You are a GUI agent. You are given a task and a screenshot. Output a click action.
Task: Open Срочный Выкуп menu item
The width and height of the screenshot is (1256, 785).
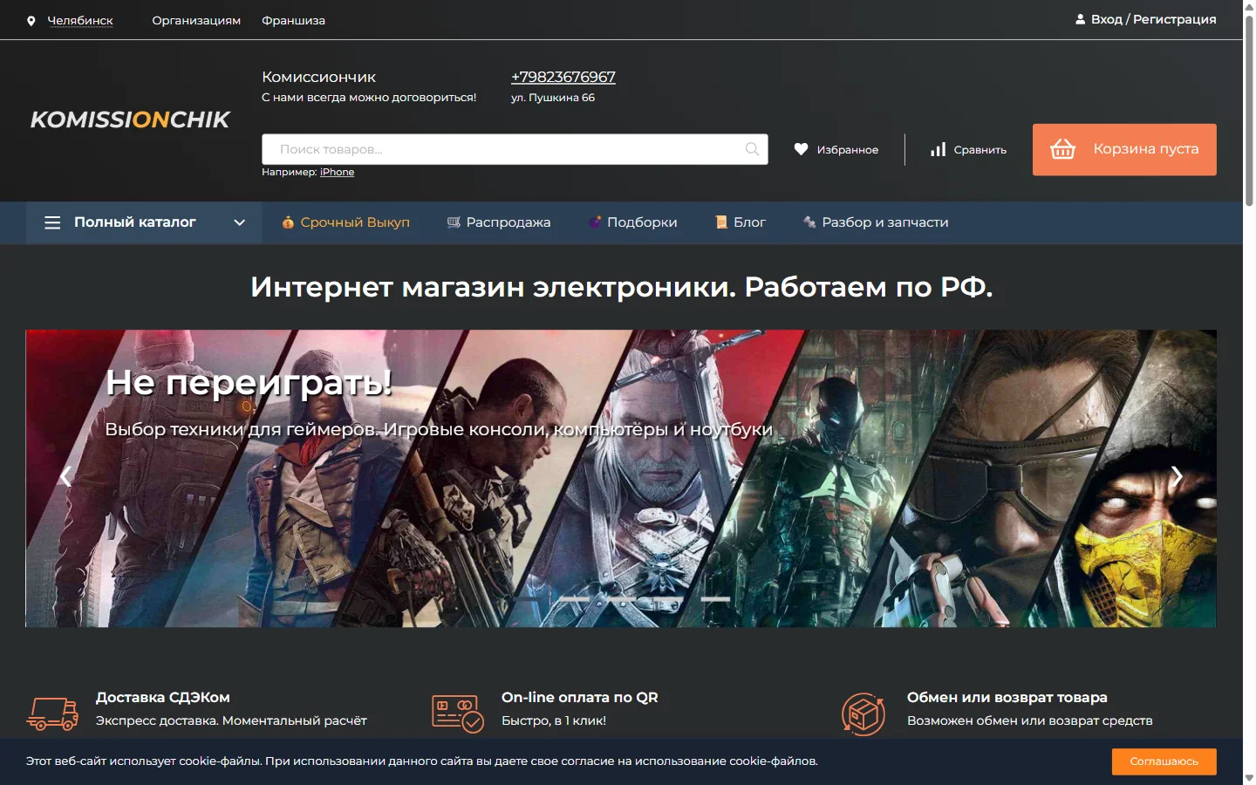point(355,222)
